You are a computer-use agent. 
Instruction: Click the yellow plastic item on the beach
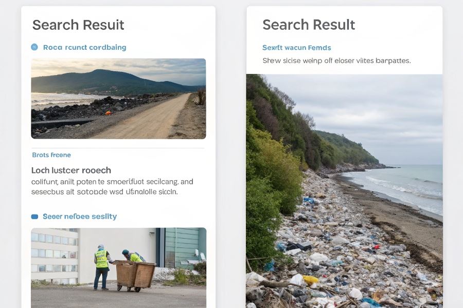(x=310, y=279)
